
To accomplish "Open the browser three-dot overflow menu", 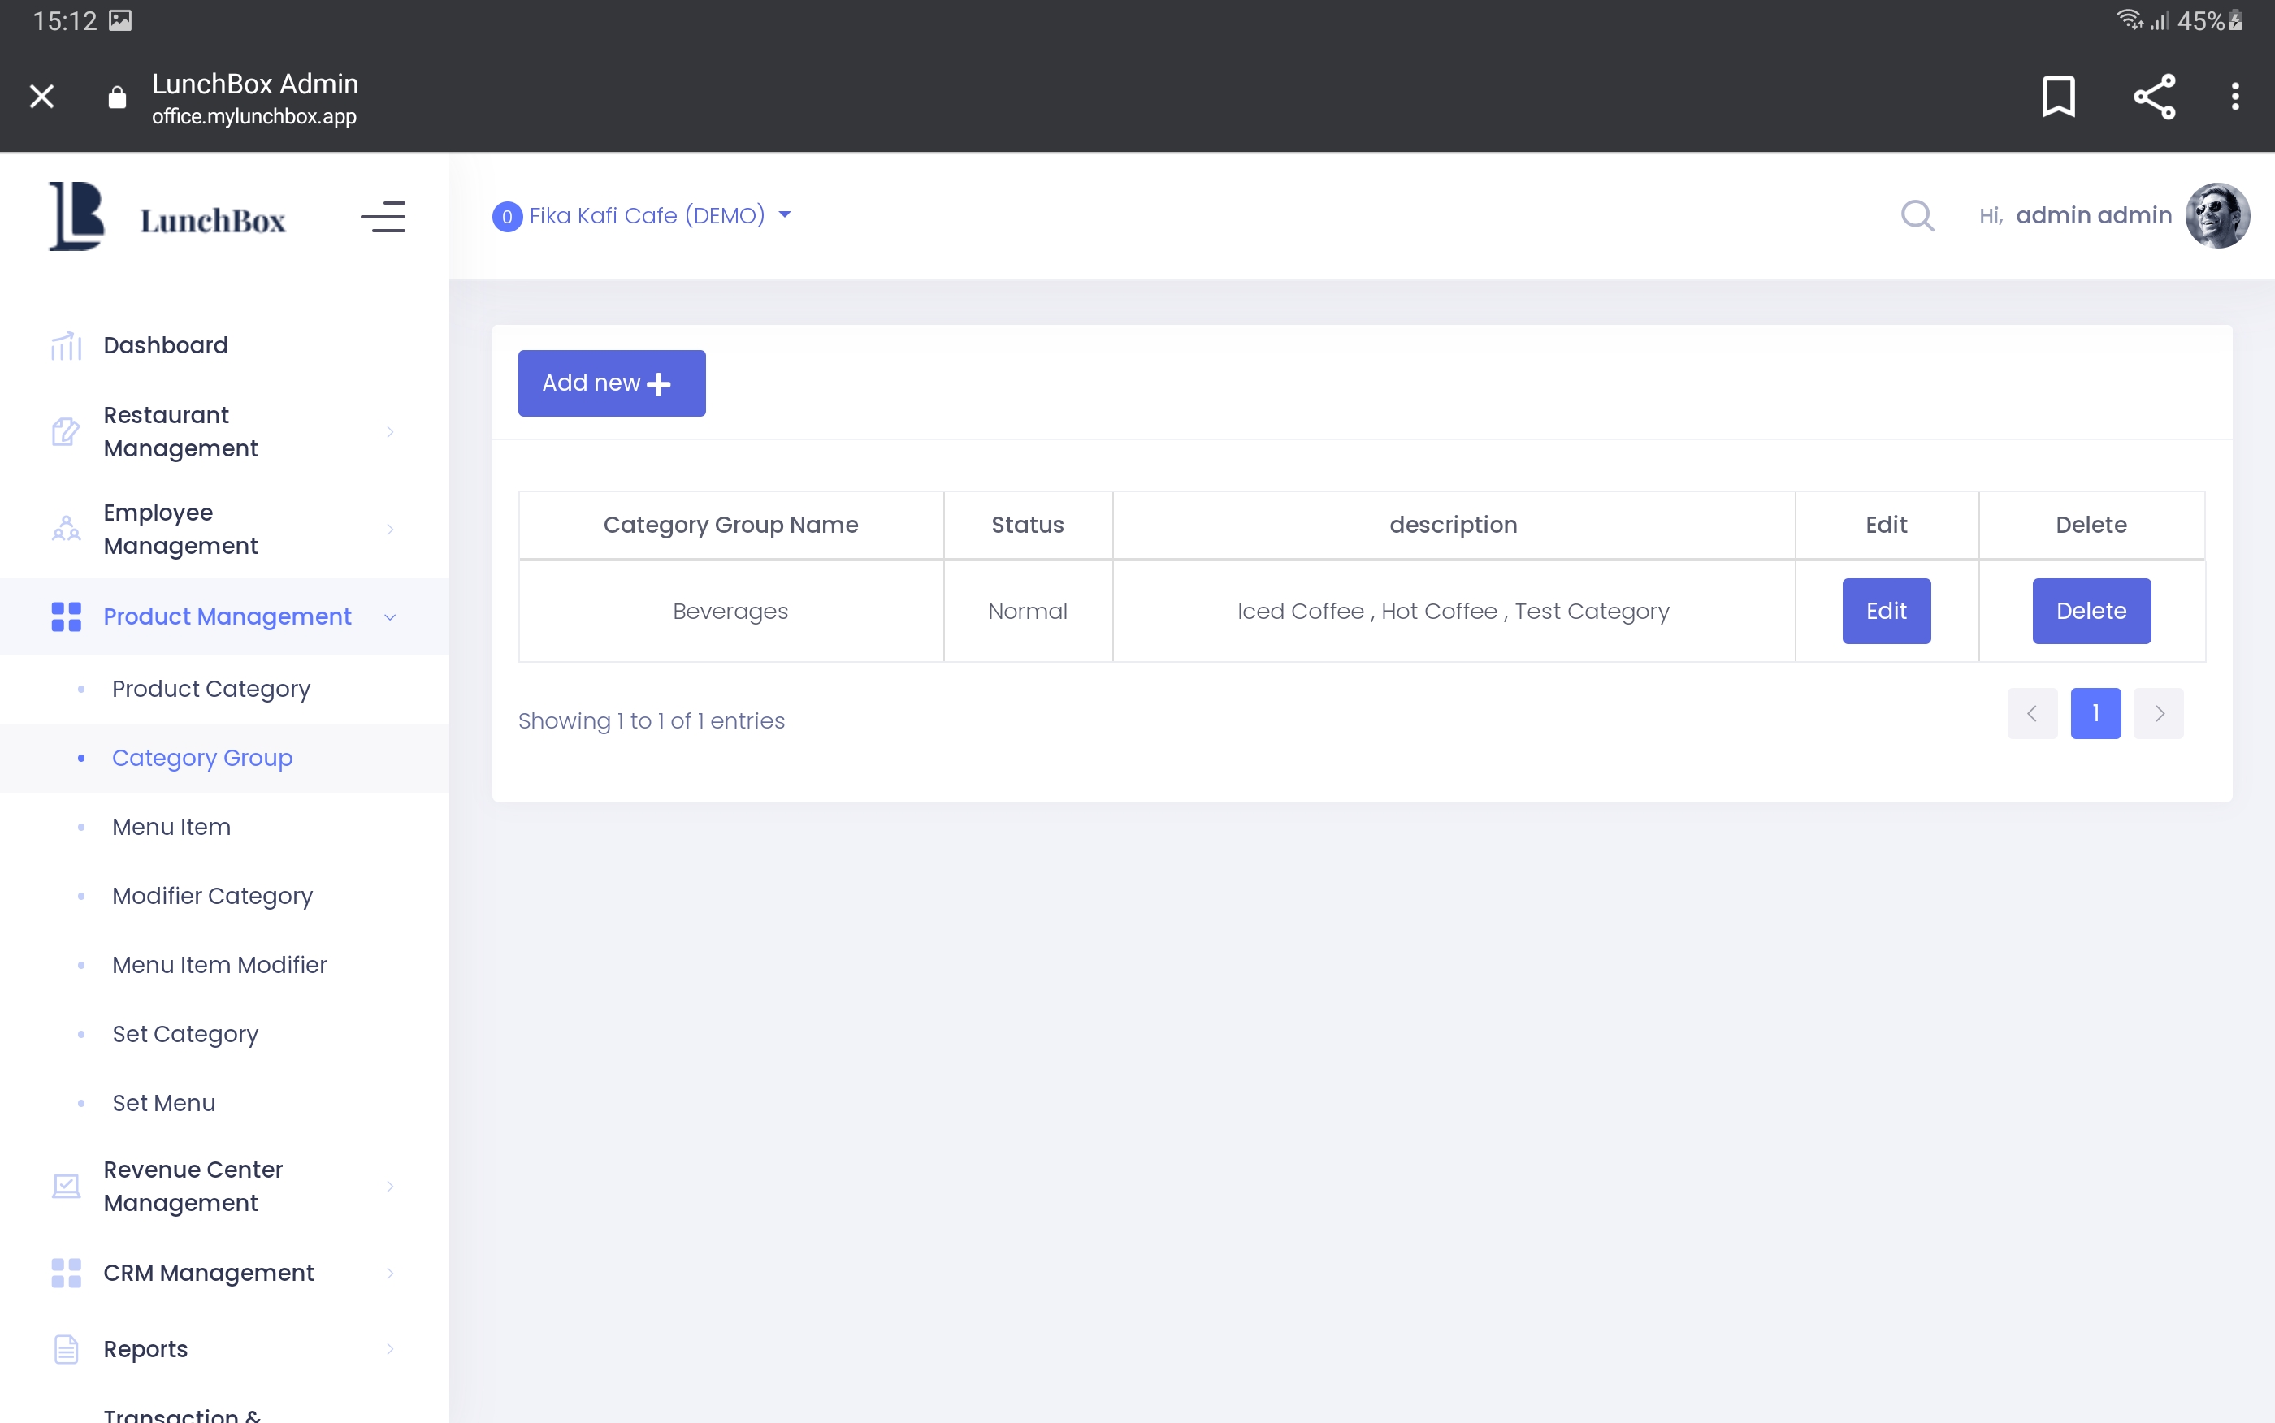I will (x=2234, y=96).
